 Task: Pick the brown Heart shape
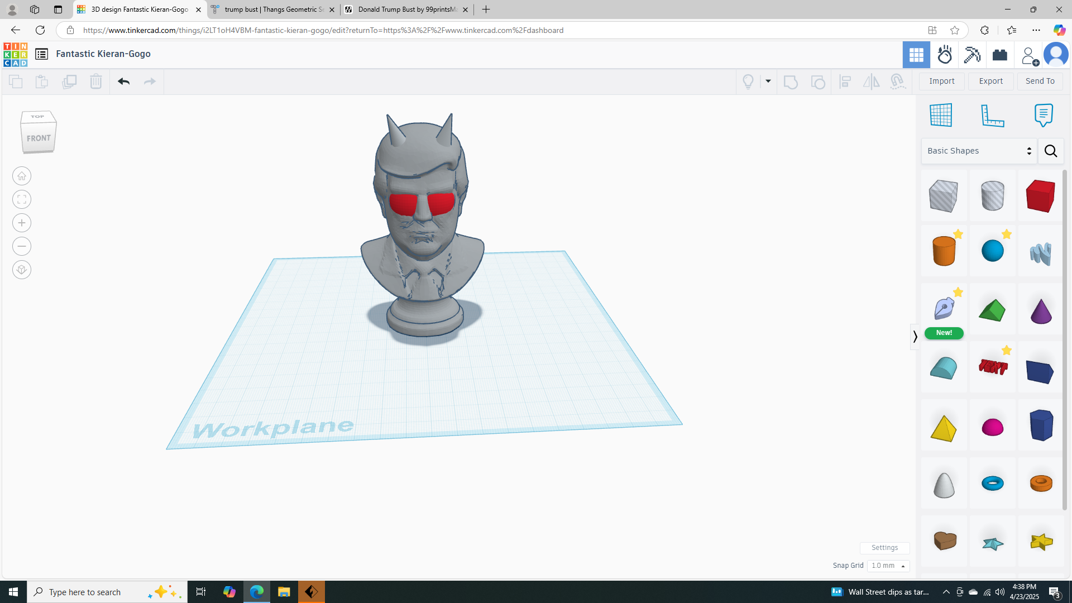[944, 540]
